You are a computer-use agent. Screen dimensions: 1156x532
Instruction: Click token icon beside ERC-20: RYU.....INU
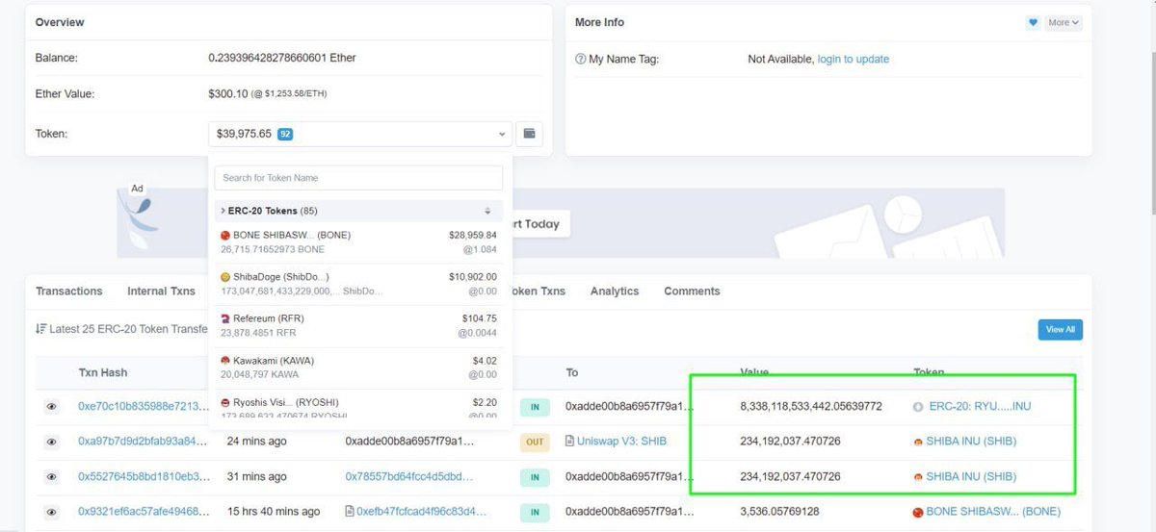(x=918, y=407)
